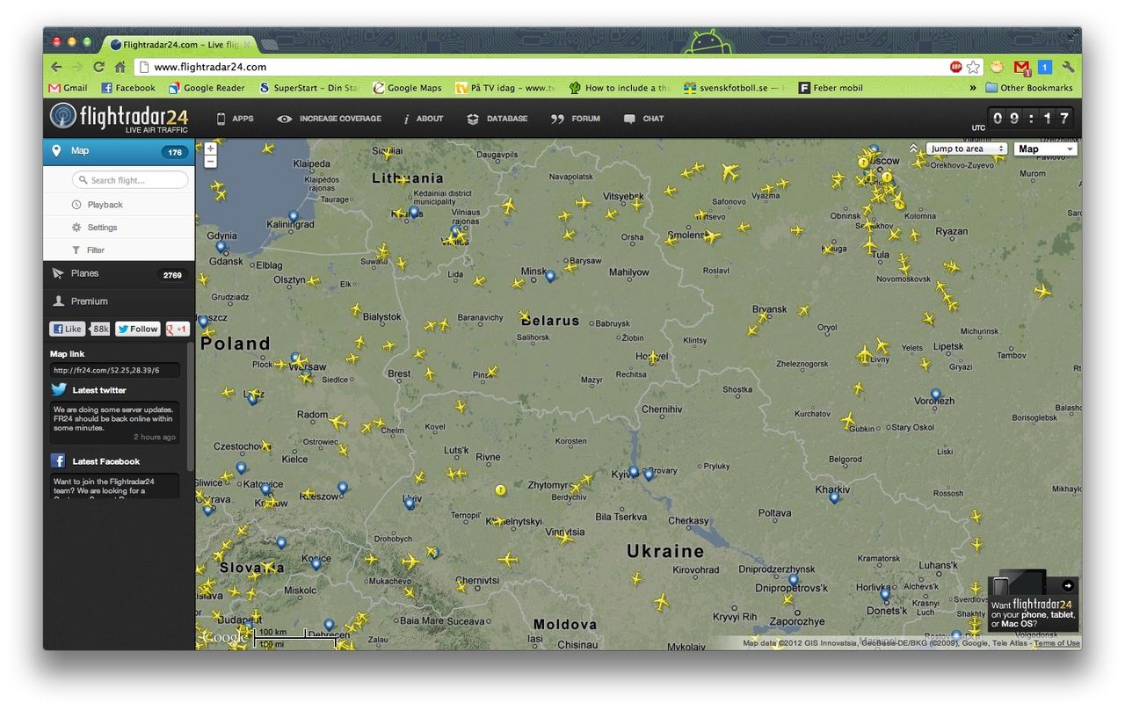
Task: Open the Other Bookmarks folder
Action: pyautogui.click(x=1029, y=88)
